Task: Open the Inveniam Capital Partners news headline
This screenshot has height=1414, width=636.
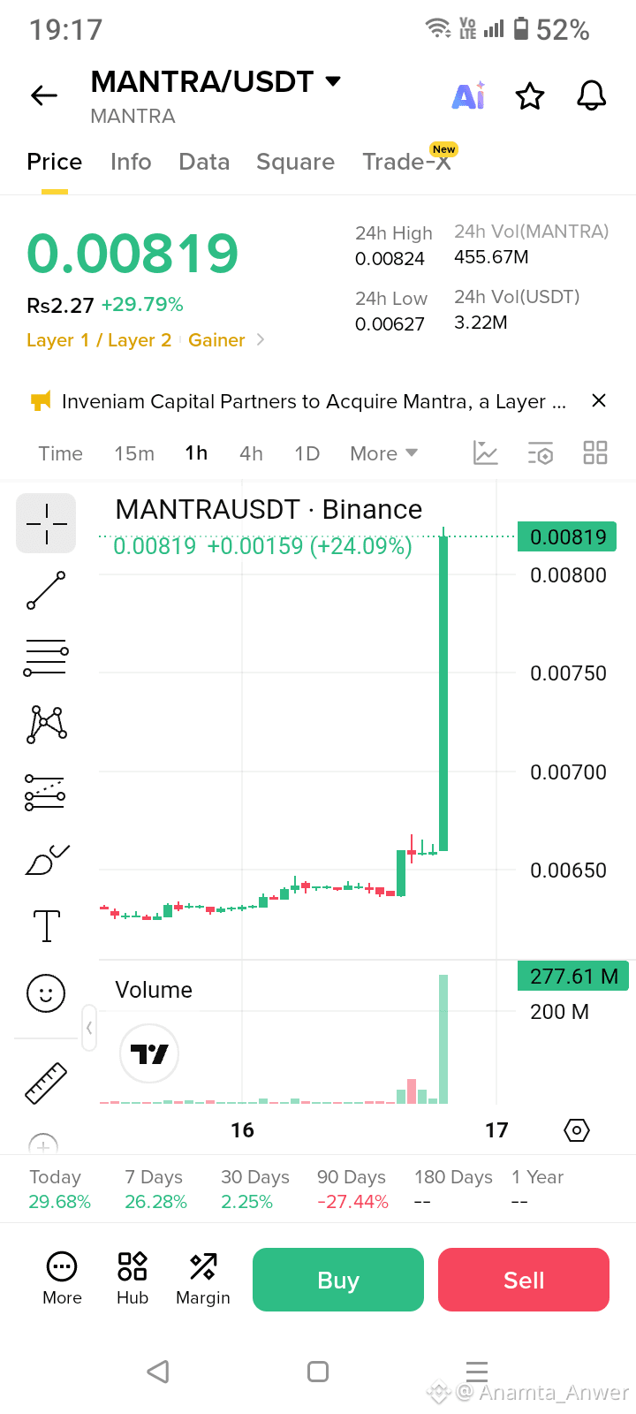Action: coord(314,401)
